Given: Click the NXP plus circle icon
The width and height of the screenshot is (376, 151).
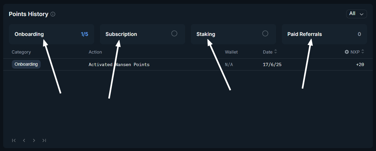Looking at the screenshot, I should (347, 52).
